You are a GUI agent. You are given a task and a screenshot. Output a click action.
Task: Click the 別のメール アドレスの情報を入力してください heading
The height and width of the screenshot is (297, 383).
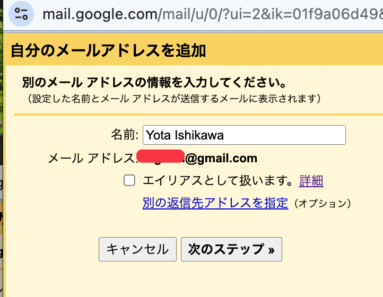(154, 83)
